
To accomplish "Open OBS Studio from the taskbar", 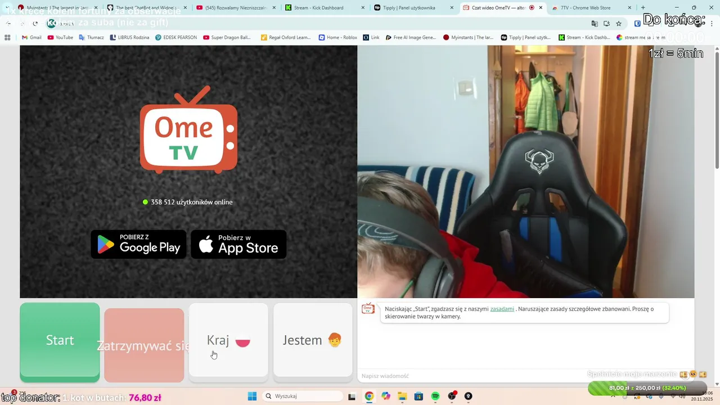I will coord(452,396).
